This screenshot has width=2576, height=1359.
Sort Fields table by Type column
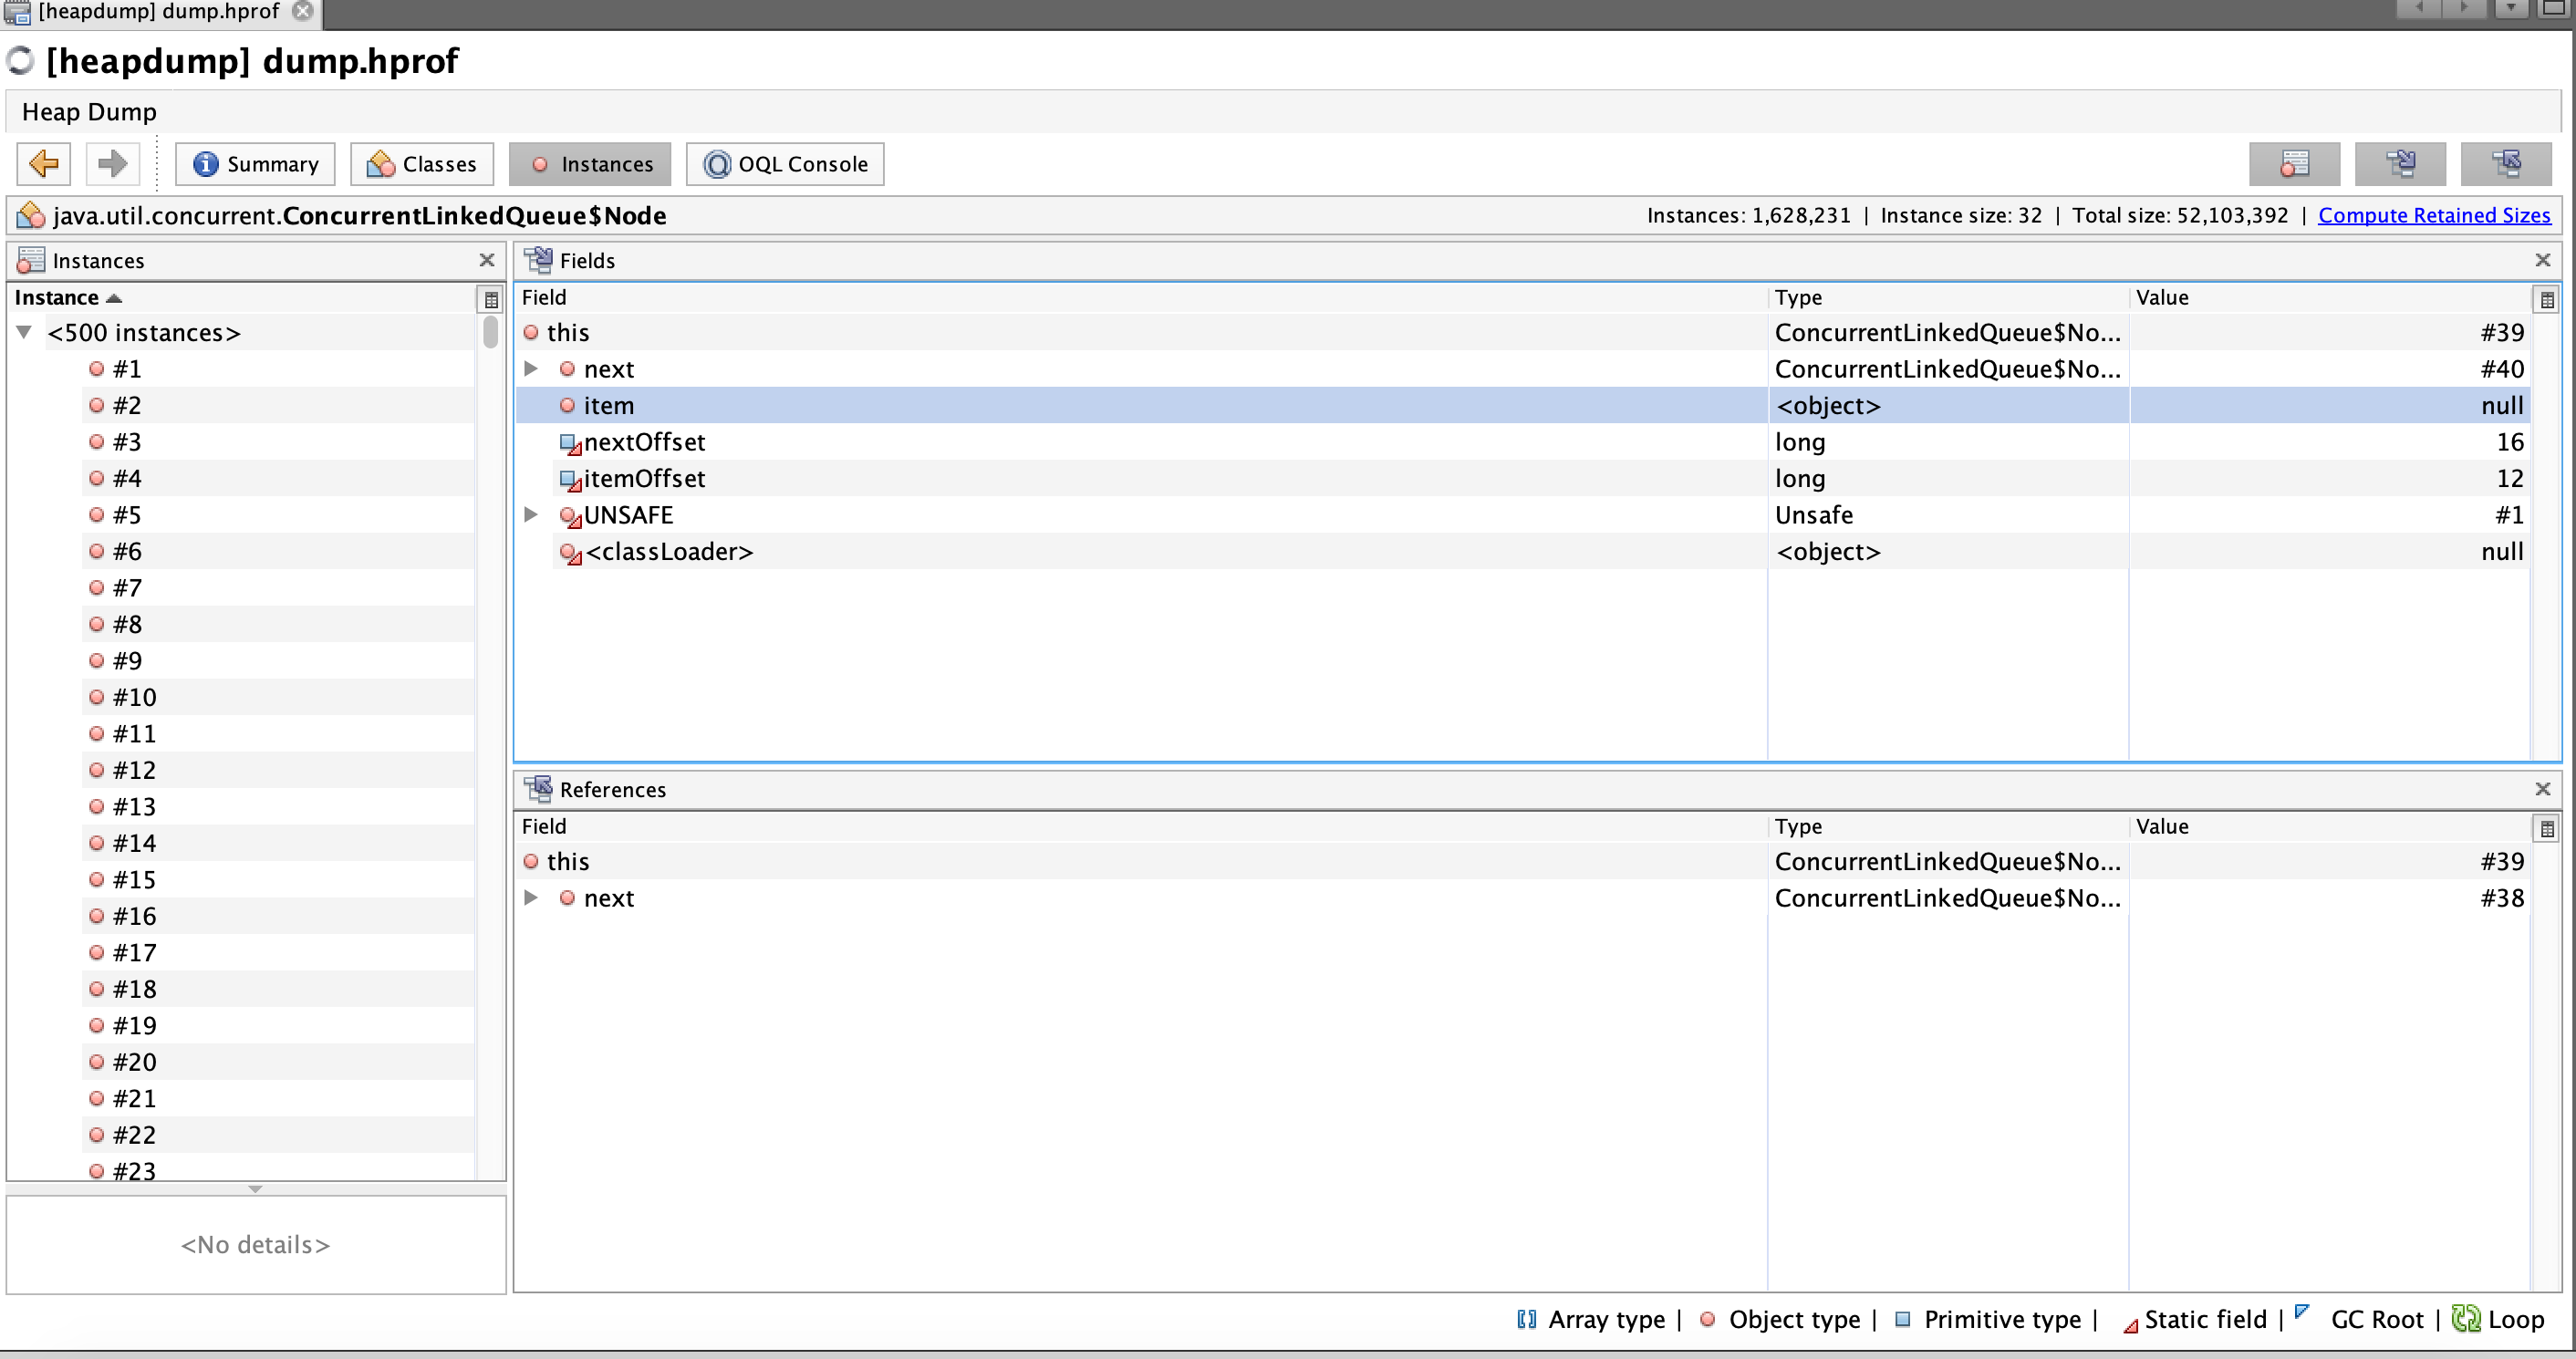click(1948, 297)
